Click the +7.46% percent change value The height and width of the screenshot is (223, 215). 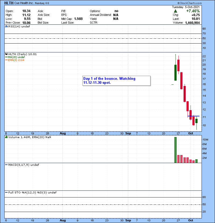coord(193,11)
